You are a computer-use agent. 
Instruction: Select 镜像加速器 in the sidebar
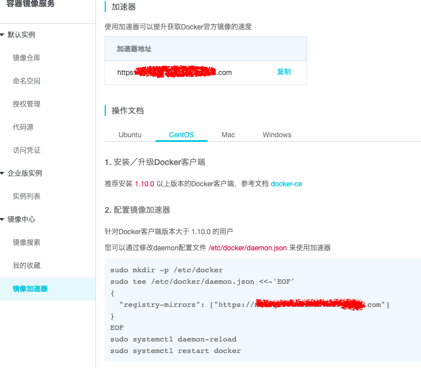[30, 288]
